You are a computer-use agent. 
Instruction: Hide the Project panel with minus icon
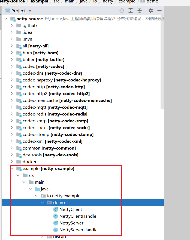coord(159,11)
